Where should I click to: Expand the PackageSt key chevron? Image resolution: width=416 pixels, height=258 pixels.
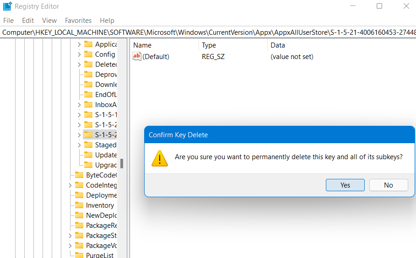click(70, 236)
